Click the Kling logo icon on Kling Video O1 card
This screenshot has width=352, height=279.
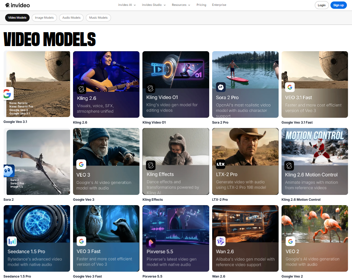150,88
